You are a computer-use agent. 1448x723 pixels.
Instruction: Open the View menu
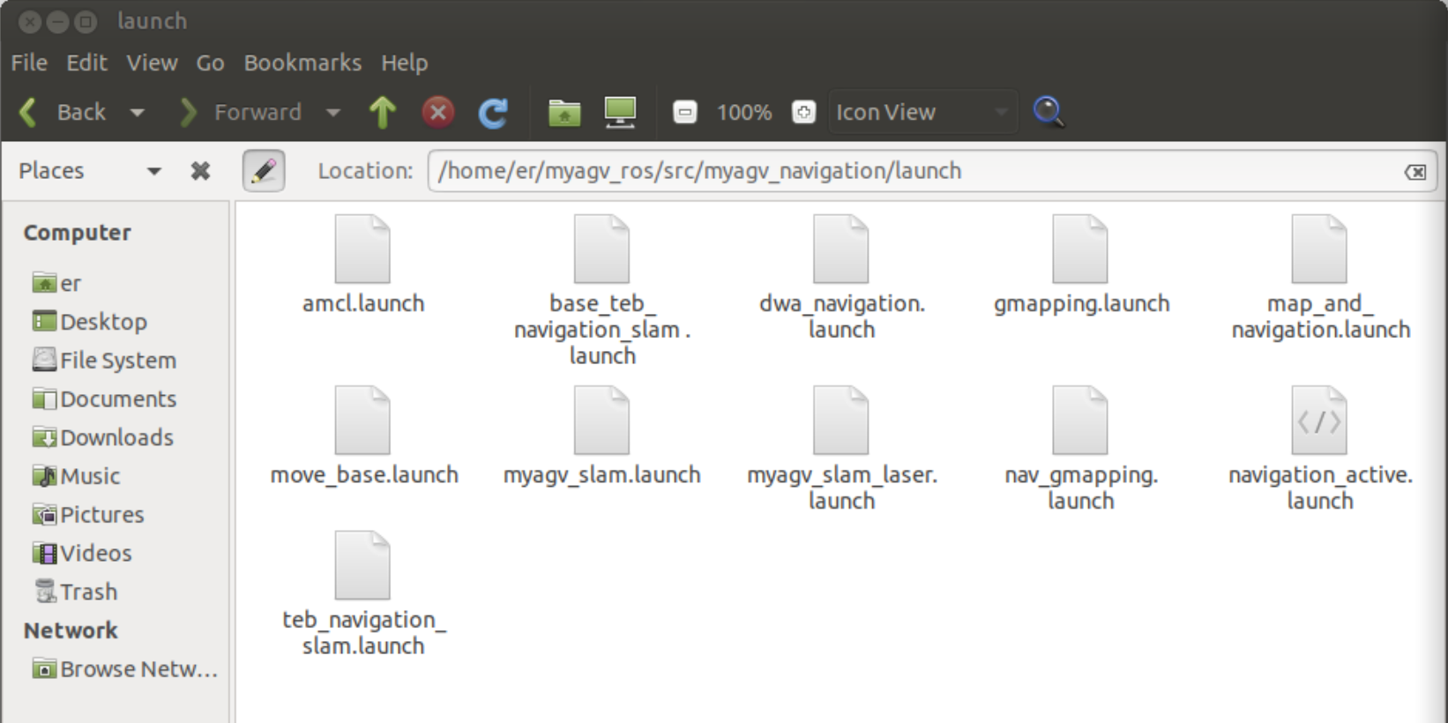click(x=152, y=63)
